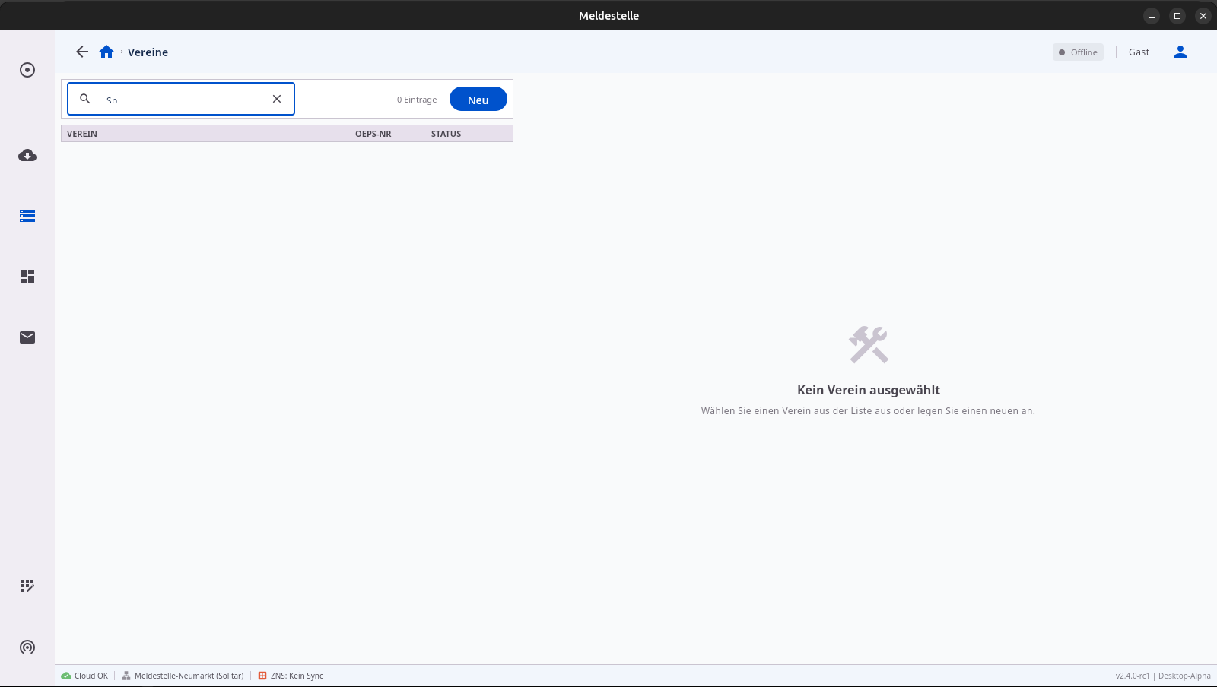This screenshot has width=1217, height=687.
Task: Click the target circle icon in sidebar
Action: pos(27,70)
